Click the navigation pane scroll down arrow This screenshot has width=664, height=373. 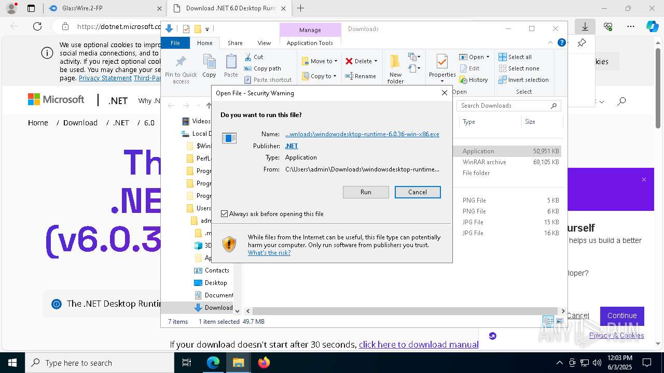pyautogui.click(x=238, y=311)
